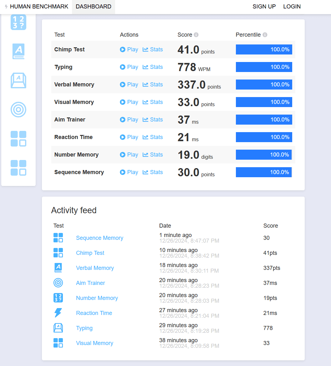Click Stats next to Reaction Time
This screenshot has width=331, height=366.
click(153, 137)
